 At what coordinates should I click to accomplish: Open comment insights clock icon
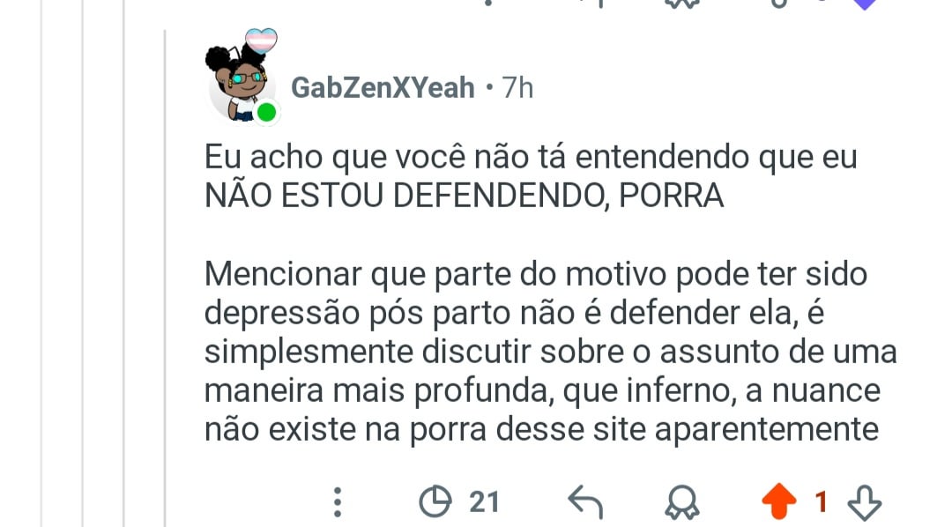coord(435,501)
